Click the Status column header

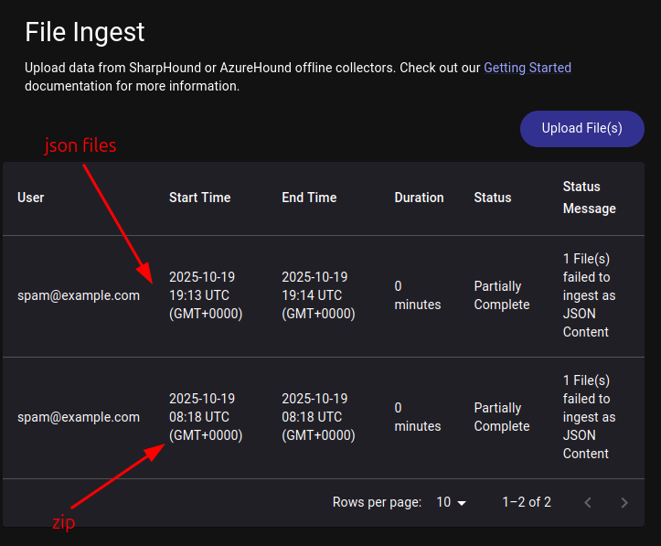tap(493, 198)
